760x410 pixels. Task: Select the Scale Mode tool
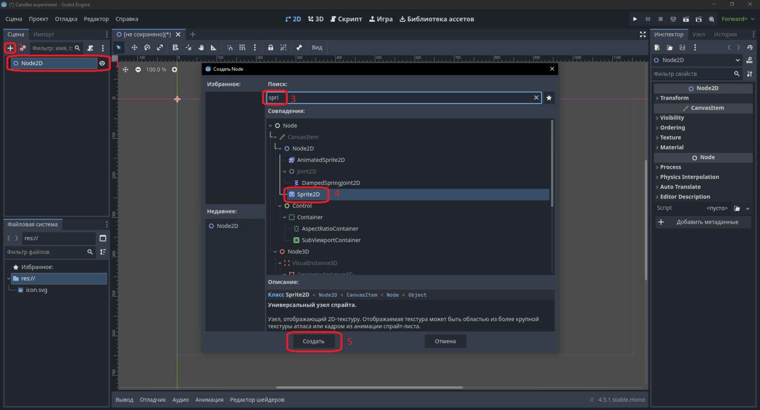coord(160,47)
